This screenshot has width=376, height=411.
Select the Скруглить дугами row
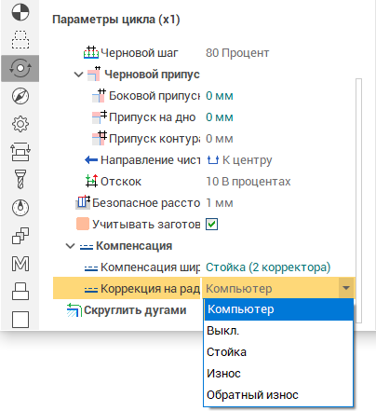coord(135,310)
